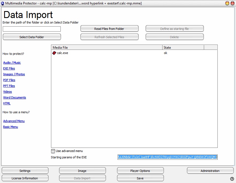Click the data folder path input field

[32, 29]
